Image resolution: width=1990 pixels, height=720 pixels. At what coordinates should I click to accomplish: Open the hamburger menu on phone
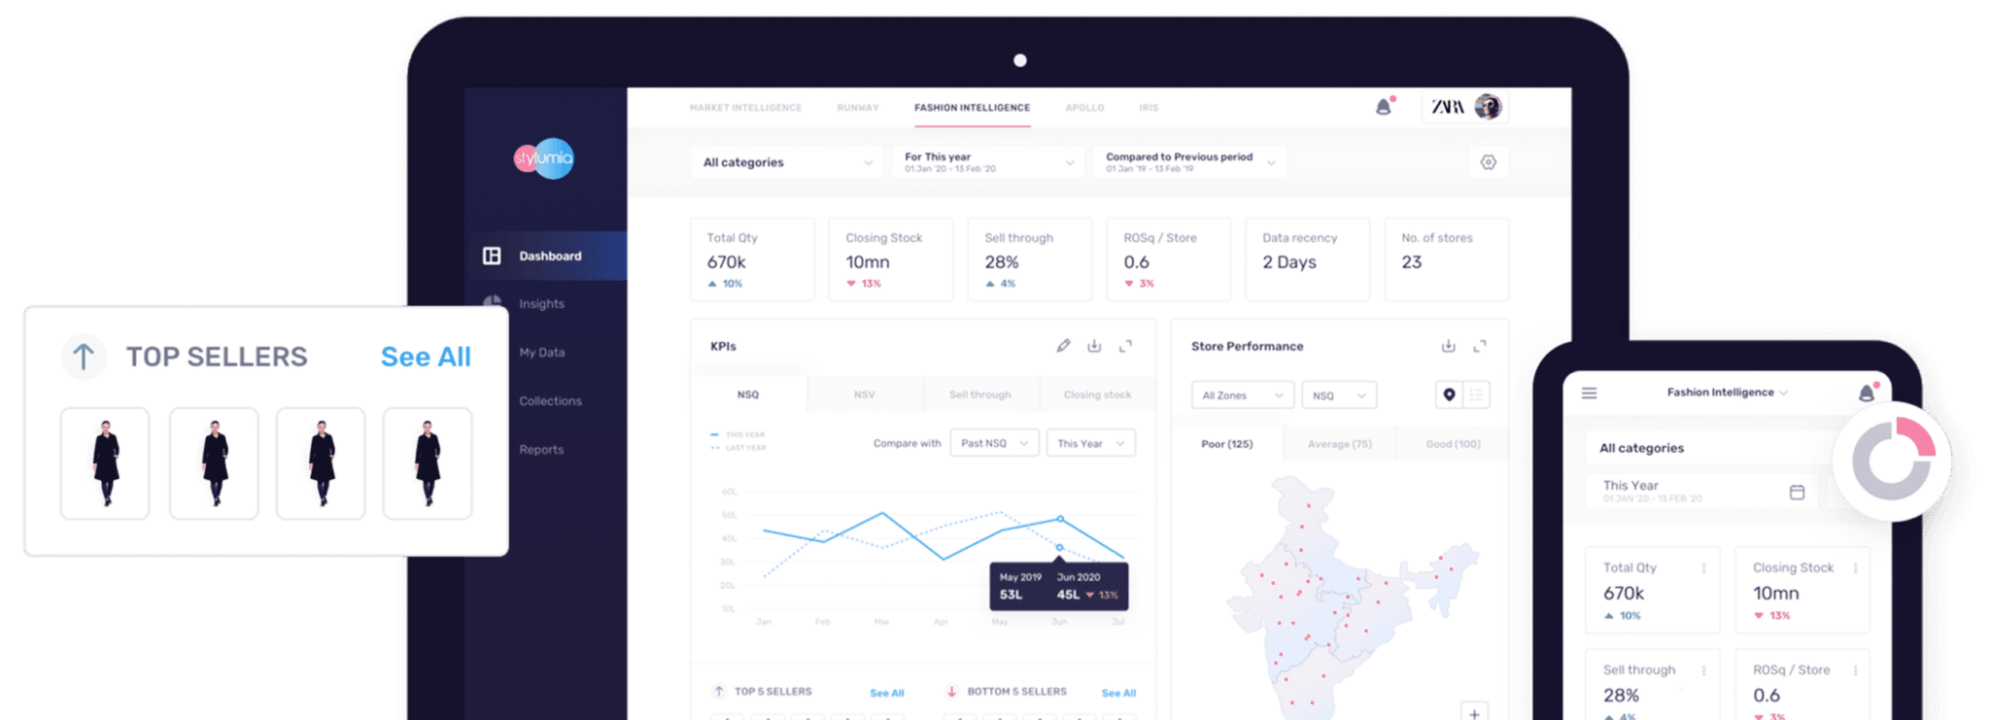1589,393
